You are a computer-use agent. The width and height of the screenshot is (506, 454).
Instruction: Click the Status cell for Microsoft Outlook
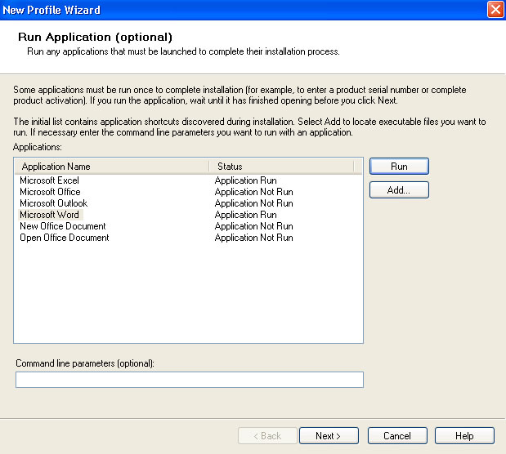coord(253,203)
